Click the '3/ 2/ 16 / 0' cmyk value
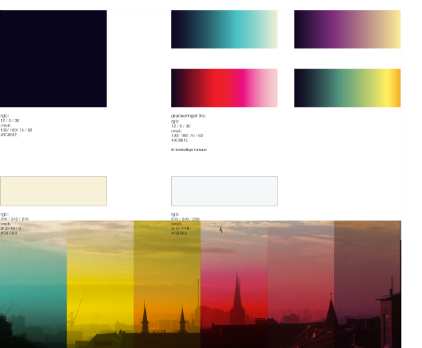 tap(11, 228)
